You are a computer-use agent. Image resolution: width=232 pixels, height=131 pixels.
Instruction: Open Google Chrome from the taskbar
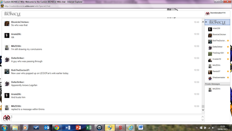[x=57, y=128]
